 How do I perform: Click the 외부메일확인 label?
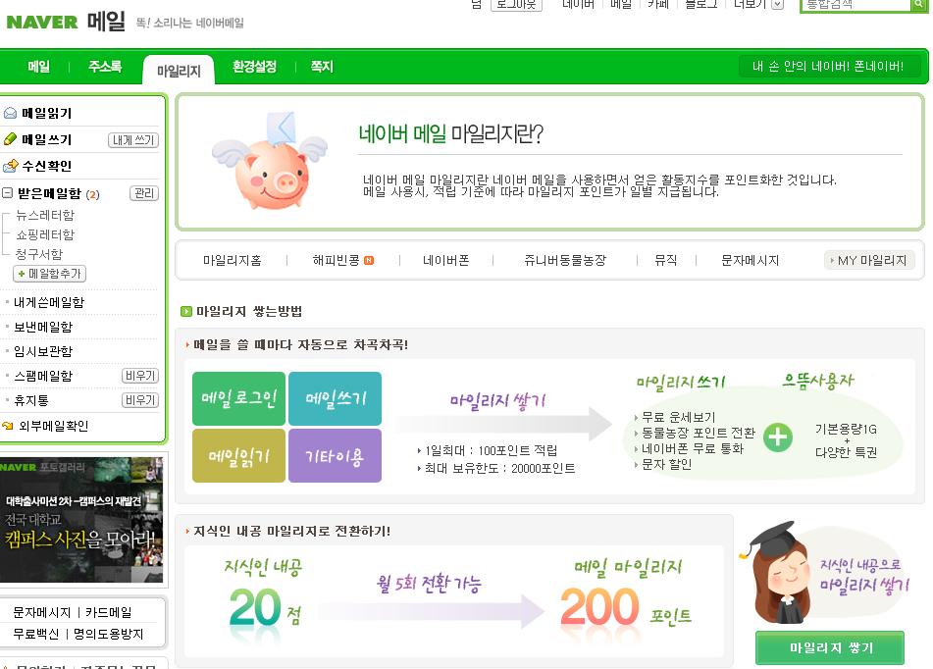pos(54,426)
